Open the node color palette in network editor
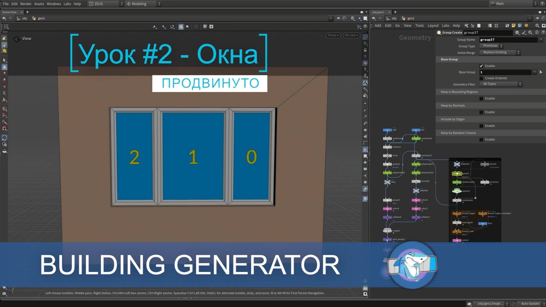Viewport: 546px width, 307px height. [x=490, y=26]
